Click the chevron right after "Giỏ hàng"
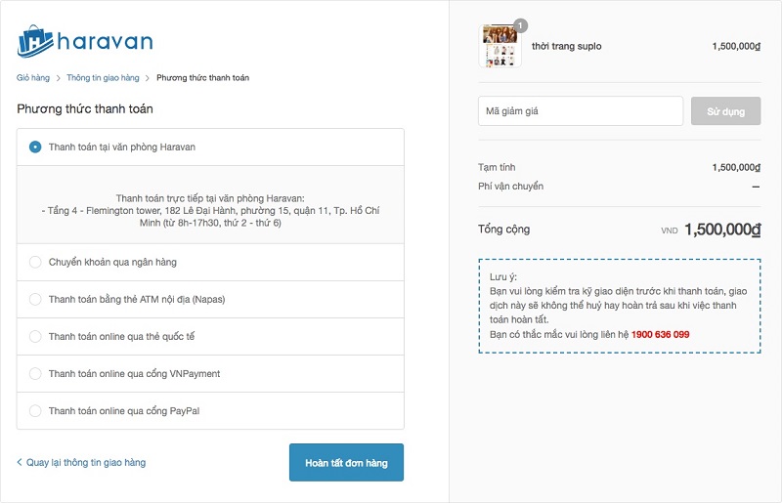Screen dimensions: 782x503 coord(59,77)
